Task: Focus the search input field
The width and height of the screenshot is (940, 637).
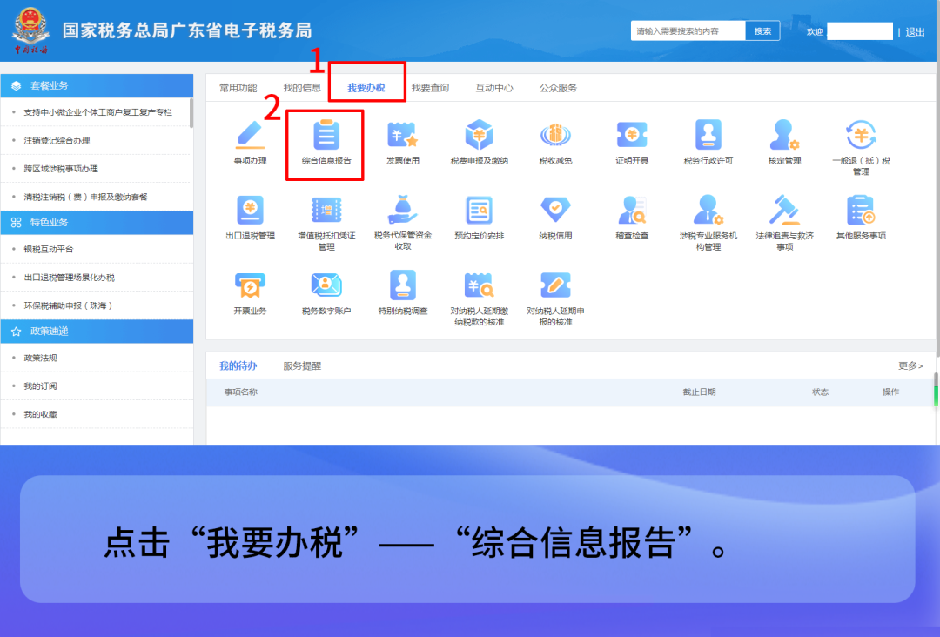Action: (688, 31)
